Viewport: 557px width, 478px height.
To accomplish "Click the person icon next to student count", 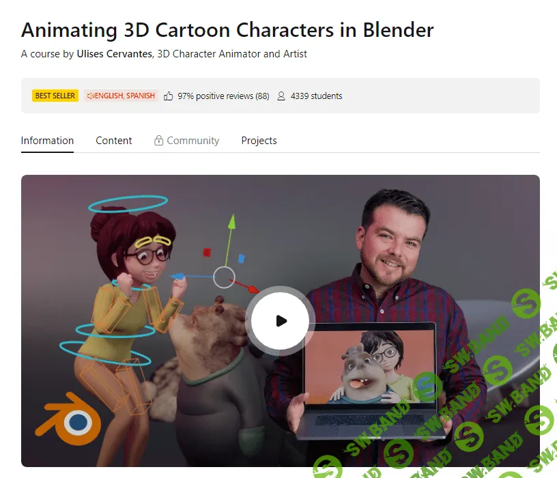I will point(281,96).
